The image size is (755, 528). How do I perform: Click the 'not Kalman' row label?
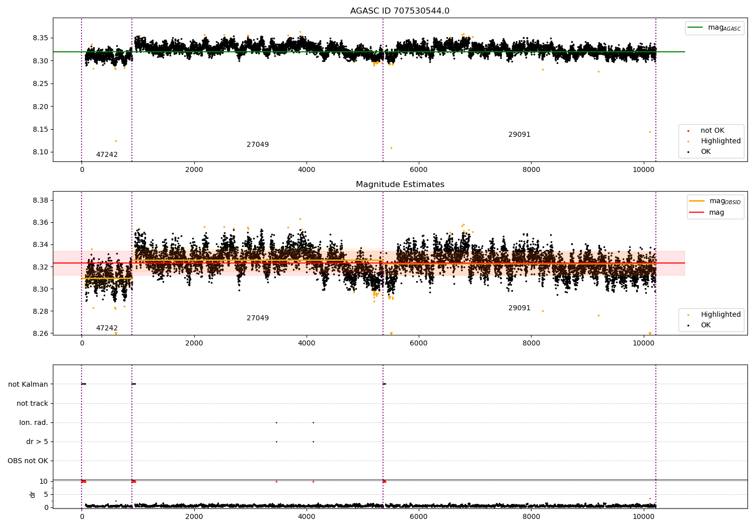point(28,385)
